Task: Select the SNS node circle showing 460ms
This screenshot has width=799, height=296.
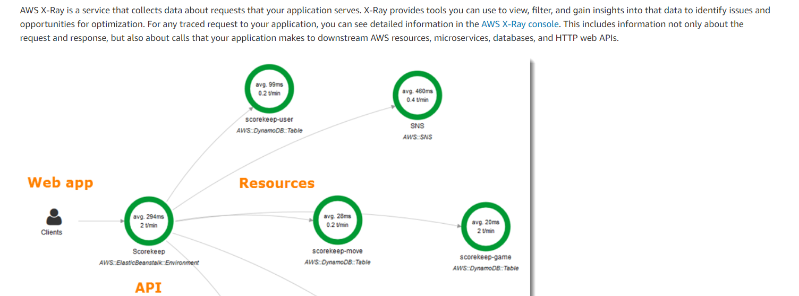Action: (417, 95)
